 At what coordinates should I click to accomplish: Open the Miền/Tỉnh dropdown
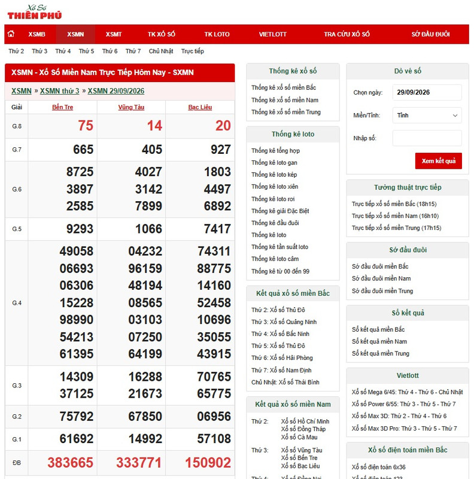coord(427,115)
